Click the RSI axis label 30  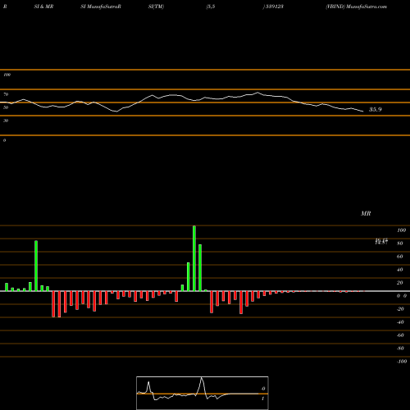tap(6, 121)
